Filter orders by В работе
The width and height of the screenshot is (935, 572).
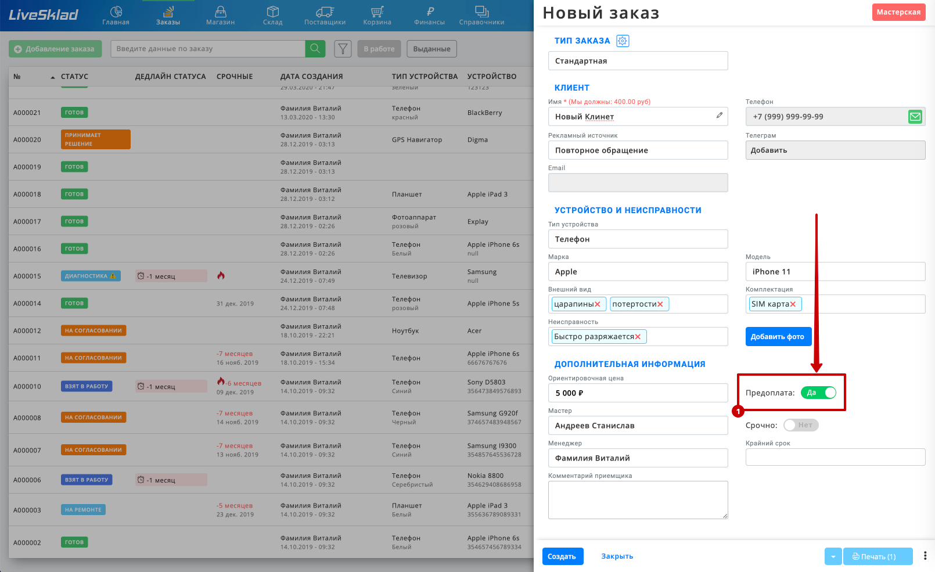pos(379,49)
